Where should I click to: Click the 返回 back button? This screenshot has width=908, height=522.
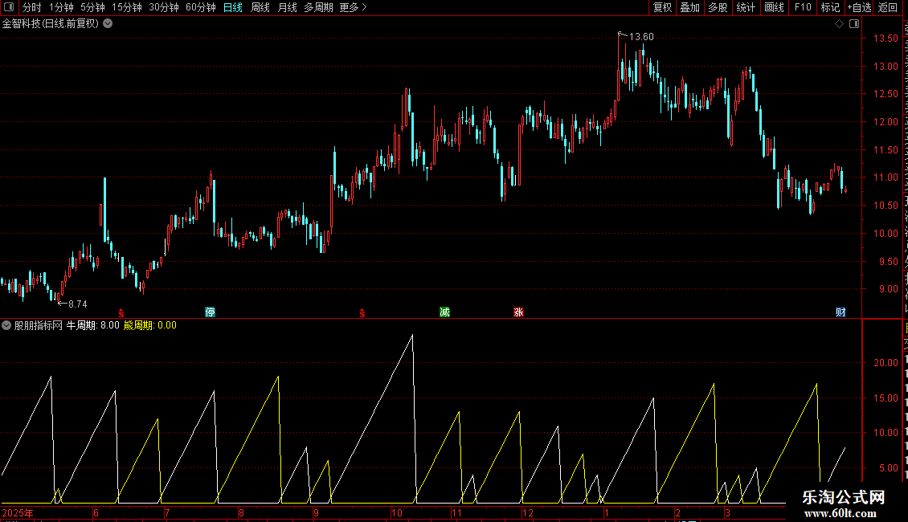click(x=887, y=7)
